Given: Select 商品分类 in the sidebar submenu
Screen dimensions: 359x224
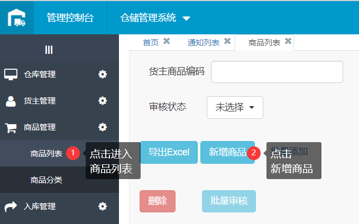Looking at the screenshot, I should tap(46, 180).
